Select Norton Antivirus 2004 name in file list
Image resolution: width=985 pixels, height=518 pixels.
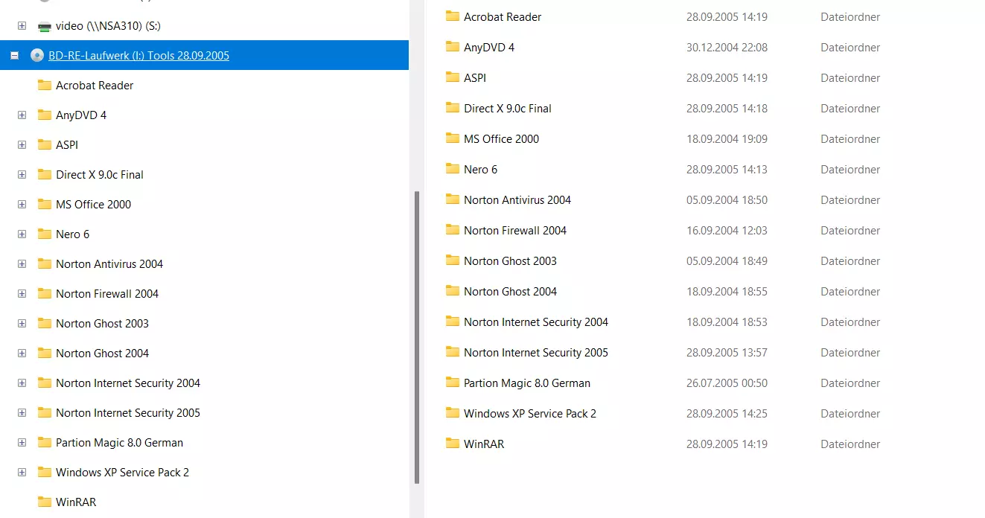(517, 199)
